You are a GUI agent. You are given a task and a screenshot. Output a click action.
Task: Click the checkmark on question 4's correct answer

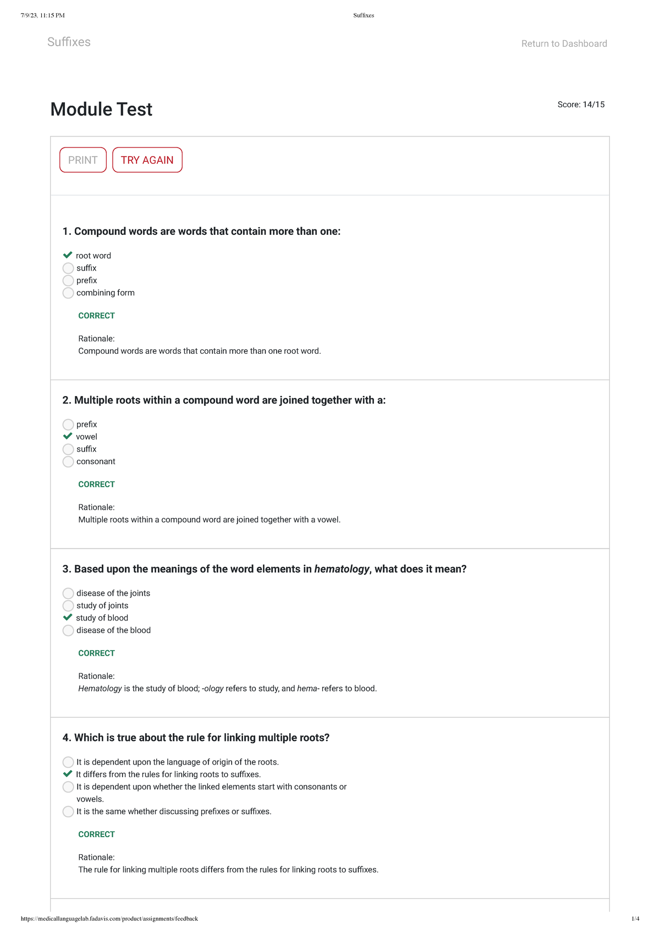pos(68,774)
